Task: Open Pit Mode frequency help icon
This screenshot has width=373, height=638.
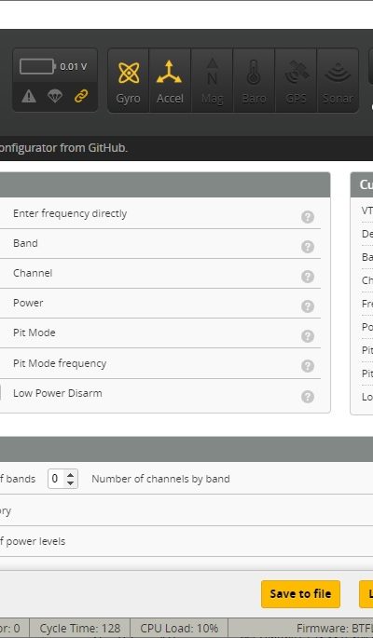Action: [308, 366]
